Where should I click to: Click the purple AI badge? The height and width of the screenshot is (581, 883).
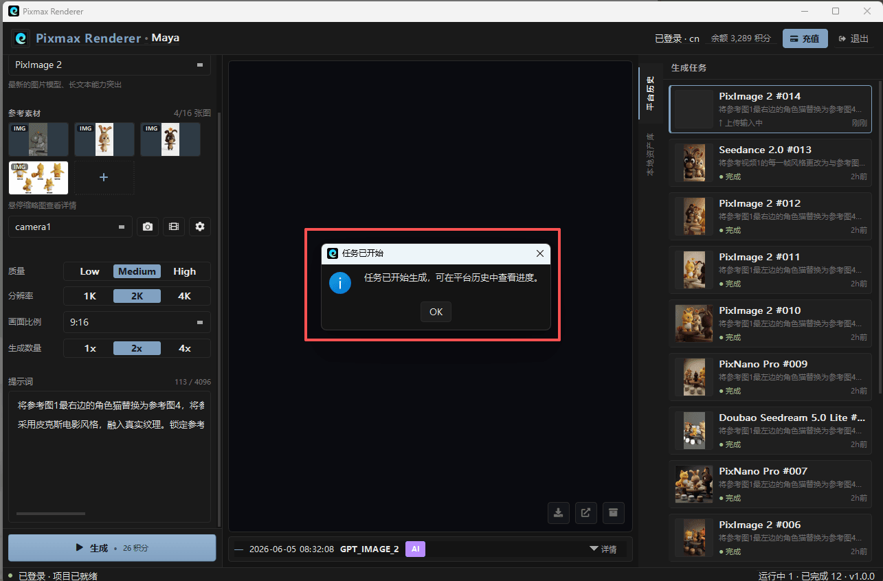coord(415,549)
